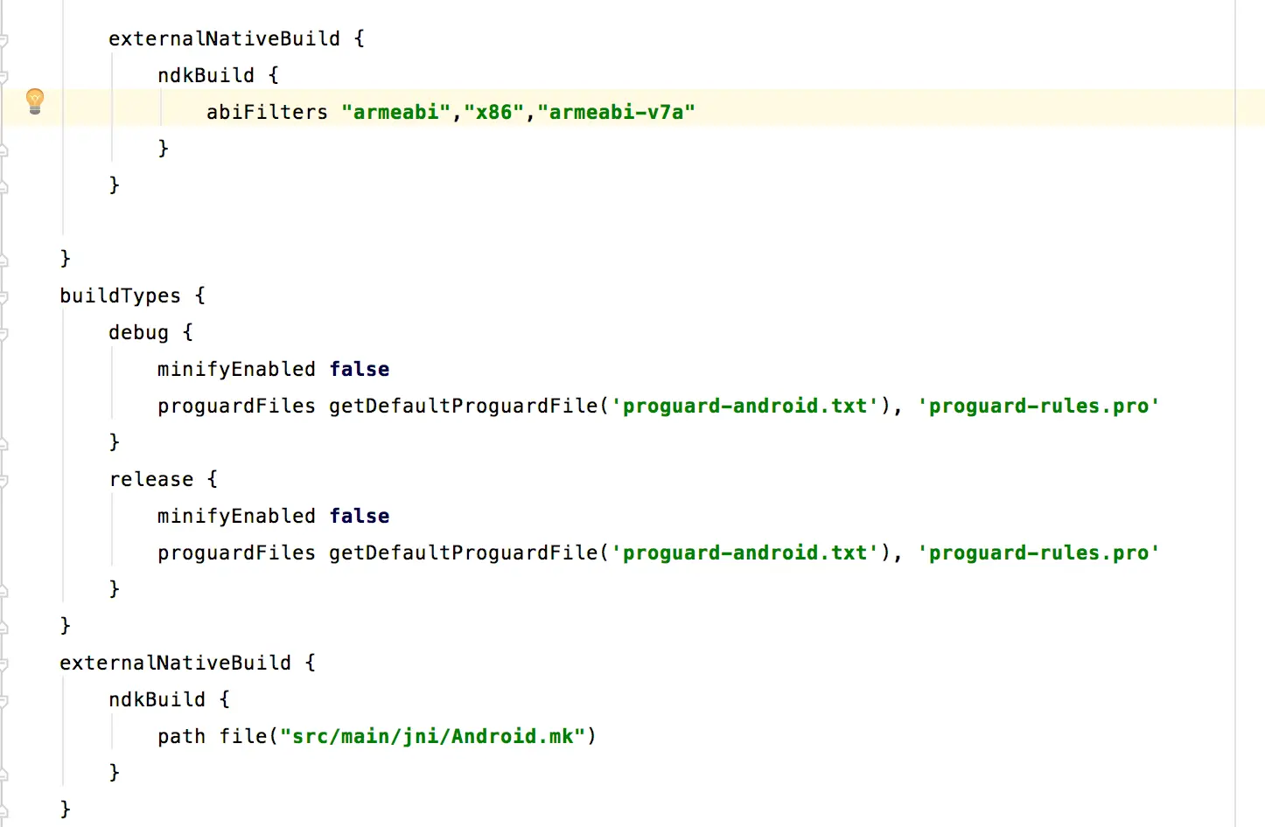Collapse the release block fold marker
This screenshot has width=1265, height=827.
pos(3,480)
